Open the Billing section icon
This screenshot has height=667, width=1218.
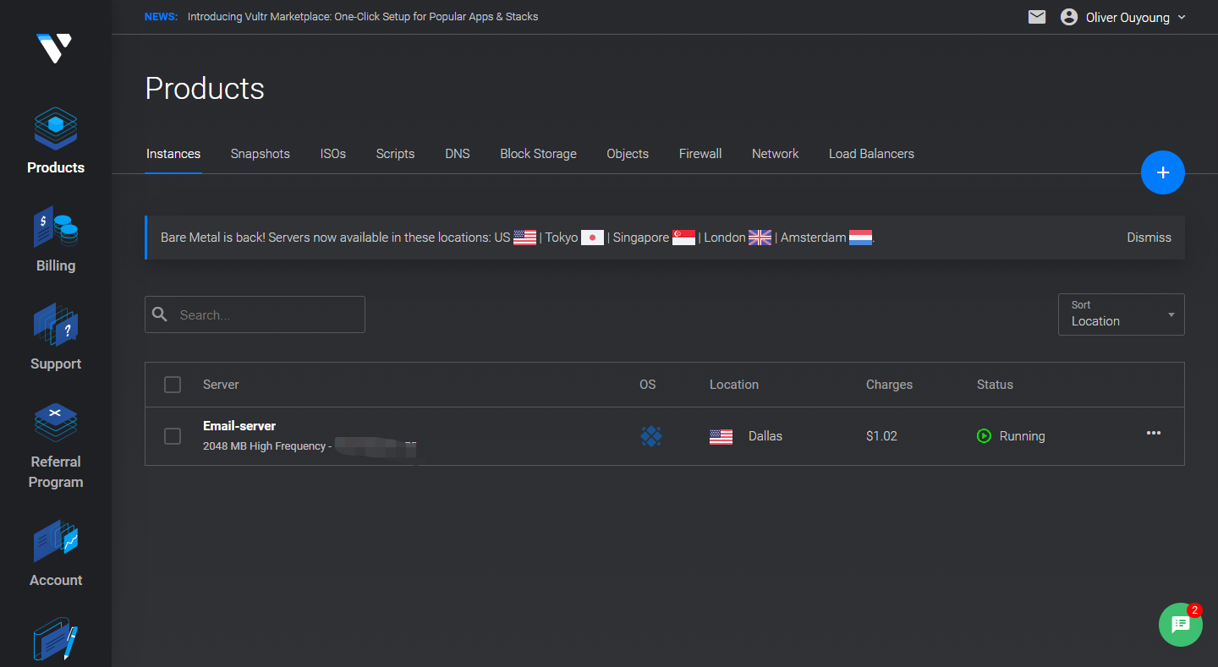56,227
